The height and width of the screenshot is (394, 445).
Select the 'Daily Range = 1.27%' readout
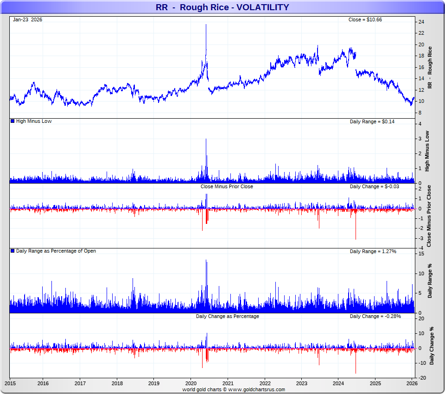pos(373,251)
